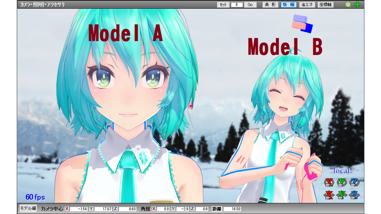The height and width of the screenshot is (214, 381).
Task: Click the カメラ中心 label
Action: pos(52,209)
